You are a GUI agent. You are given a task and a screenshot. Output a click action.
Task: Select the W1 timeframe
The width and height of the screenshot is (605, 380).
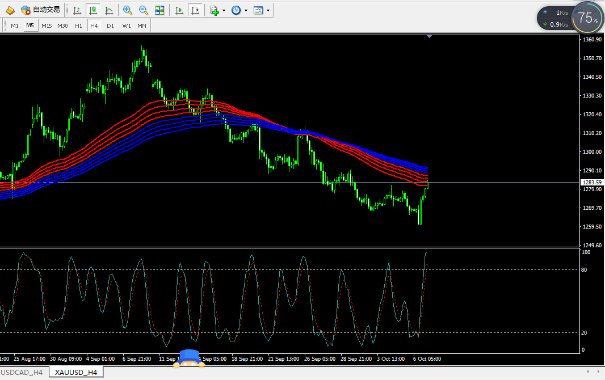pyautogui.click(x=127, y=26)
